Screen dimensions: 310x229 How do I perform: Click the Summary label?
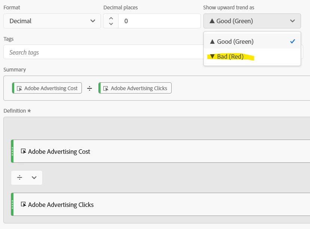(15, 70)
